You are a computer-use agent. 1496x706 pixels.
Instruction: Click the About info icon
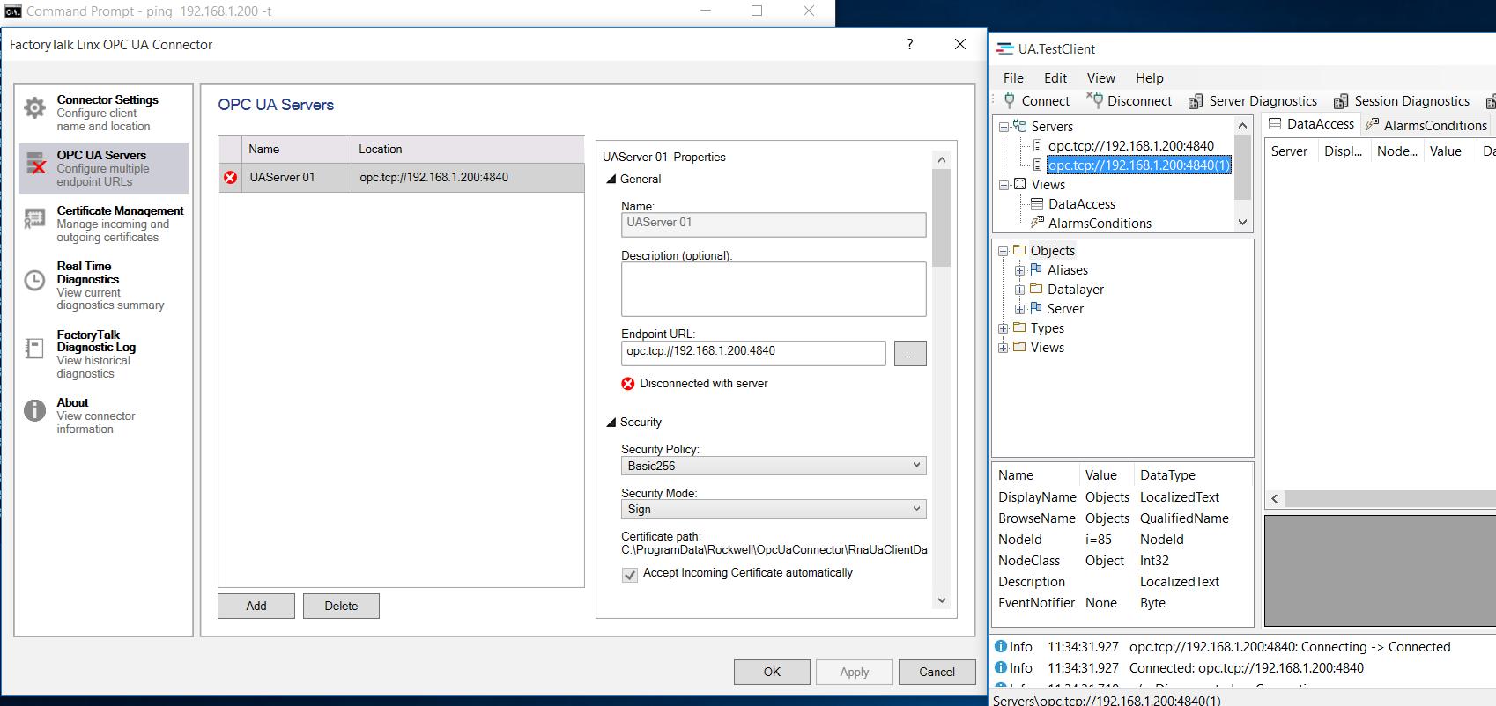coord(34,411)
